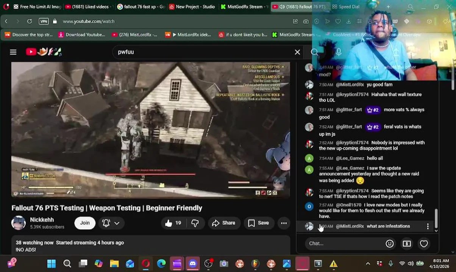Open Task View on the taskbar
Viewport: 456px width, 272px height.
click(83, 264)
